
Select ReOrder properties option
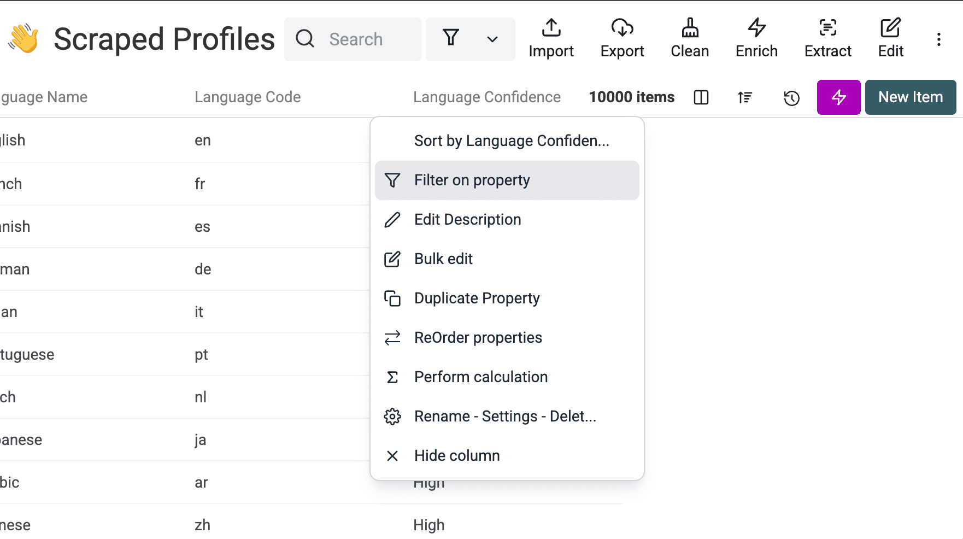tap(507, 338)
